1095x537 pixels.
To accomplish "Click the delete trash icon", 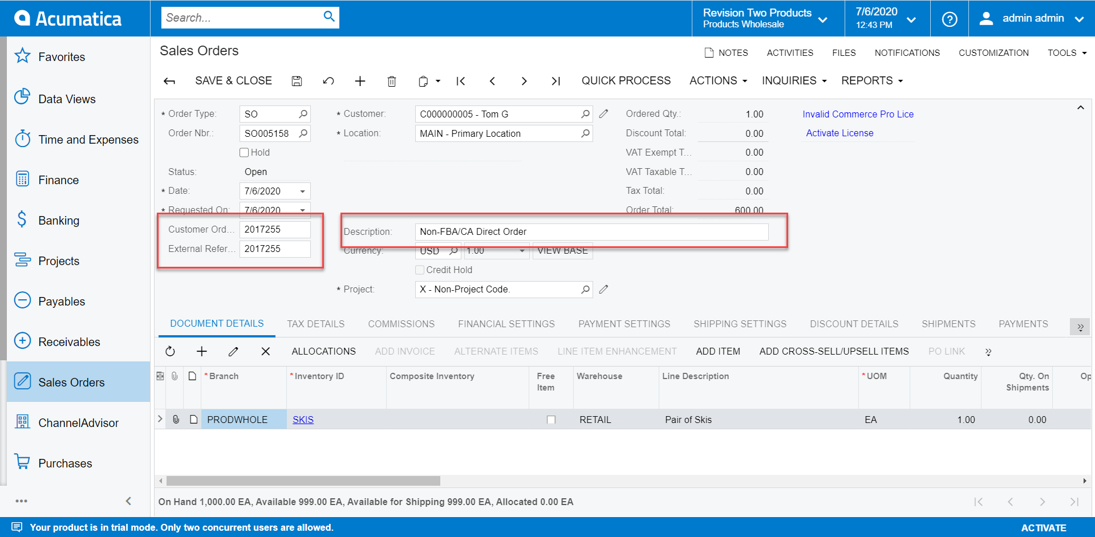I will click(x=392, y=81).
